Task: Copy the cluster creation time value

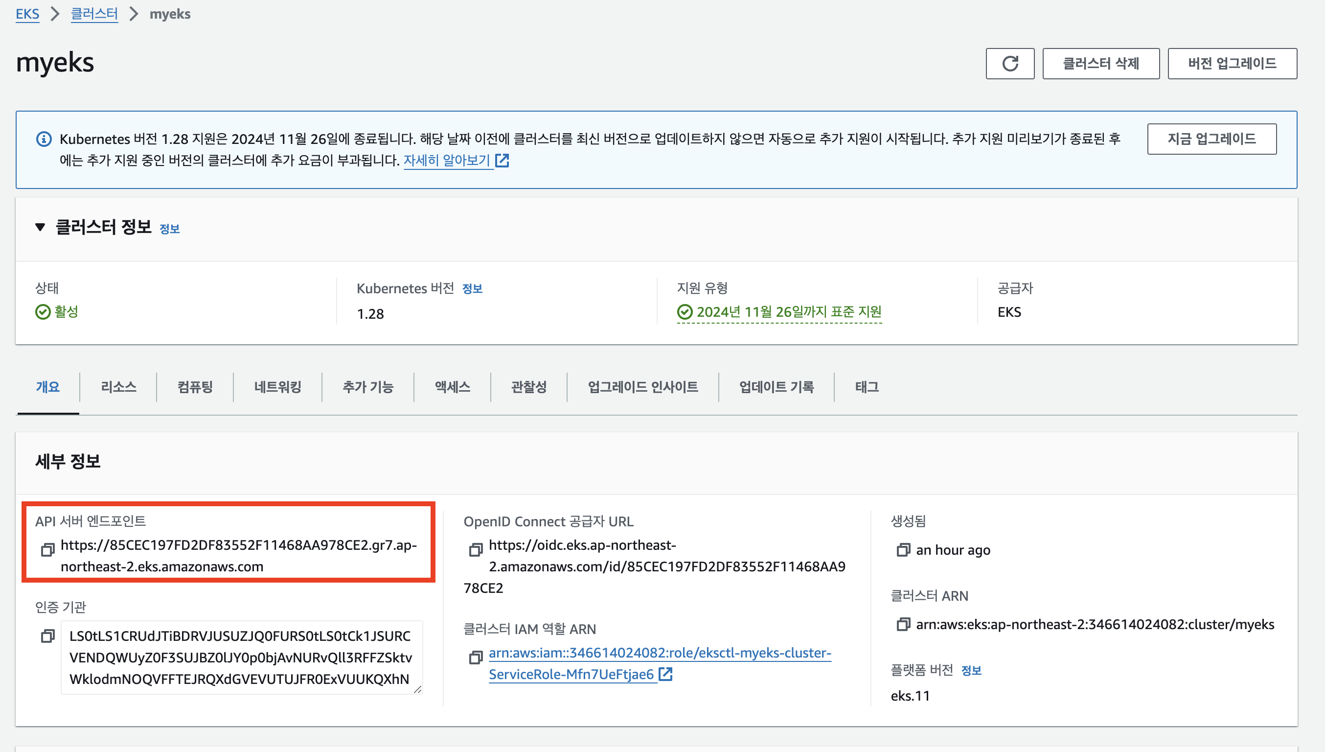Action: (903, 550)
